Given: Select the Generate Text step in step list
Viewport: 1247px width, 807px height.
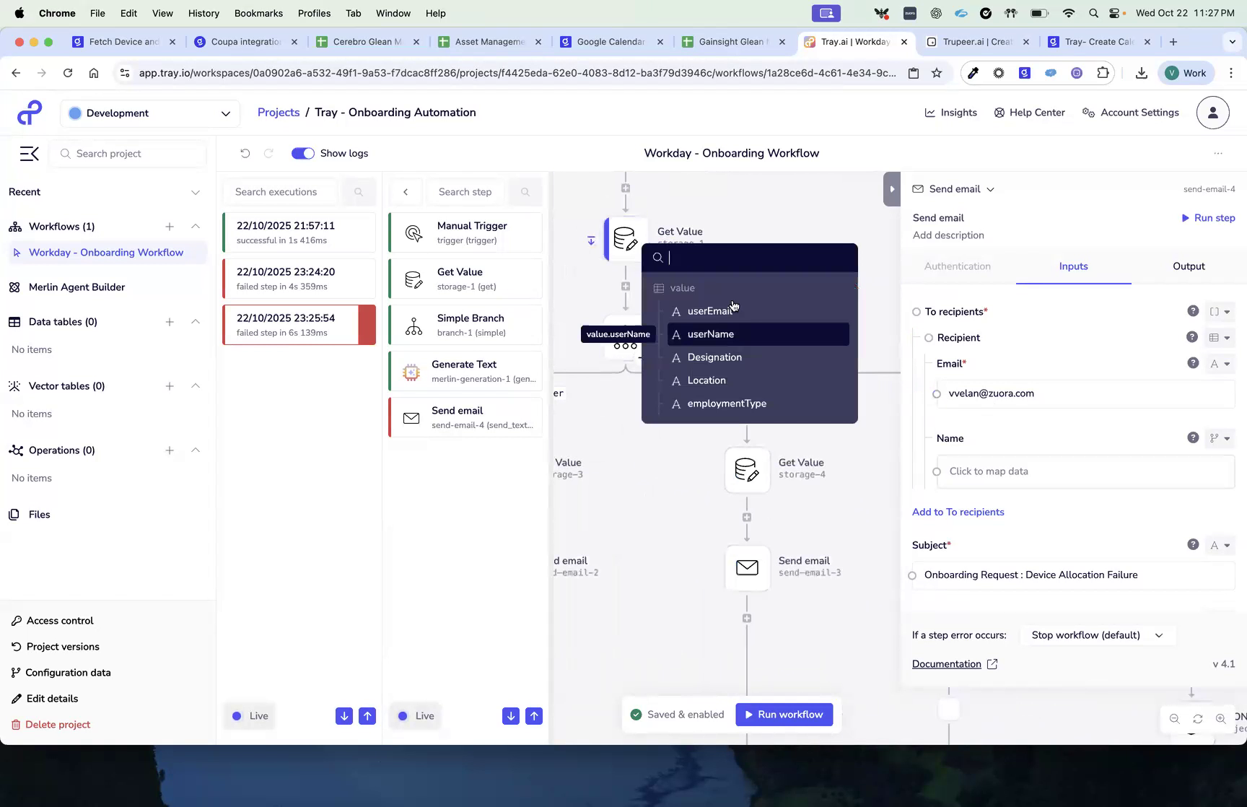Looking at the screenshot, I should [465, 370].
